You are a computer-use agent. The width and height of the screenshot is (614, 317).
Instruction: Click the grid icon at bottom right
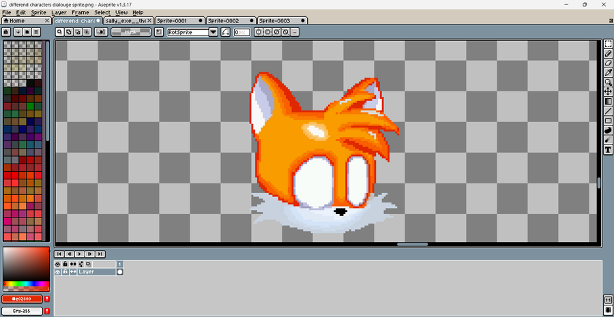coord(608,310)
